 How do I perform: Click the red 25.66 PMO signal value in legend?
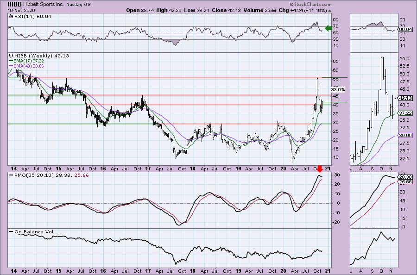coord(82,175)
